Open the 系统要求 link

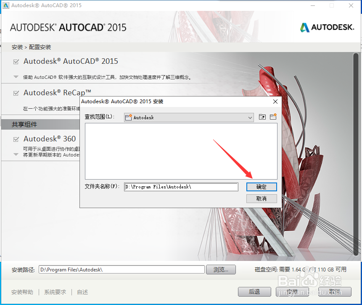pyautogui.click(x=55, y=292)
